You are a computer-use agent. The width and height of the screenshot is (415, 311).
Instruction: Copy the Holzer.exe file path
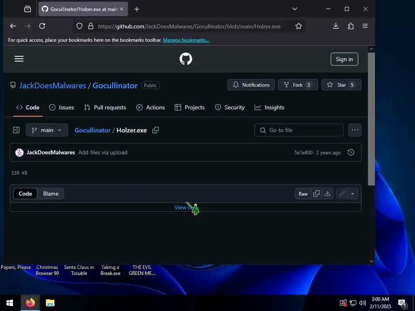point(156,130)
